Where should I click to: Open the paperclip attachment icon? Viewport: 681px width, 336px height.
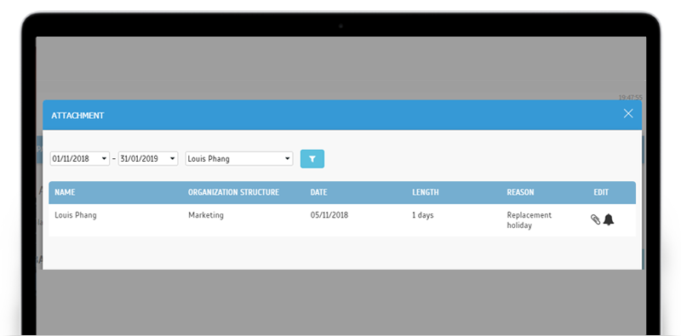click(x=595, y=219)
